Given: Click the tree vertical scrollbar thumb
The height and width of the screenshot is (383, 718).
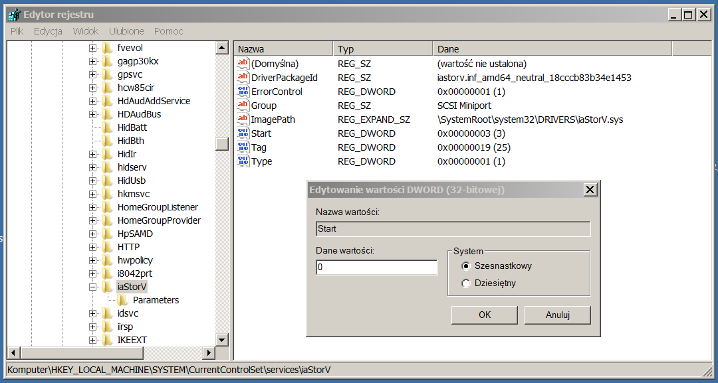Looking at the screenshot, I should tap(222, 145).
